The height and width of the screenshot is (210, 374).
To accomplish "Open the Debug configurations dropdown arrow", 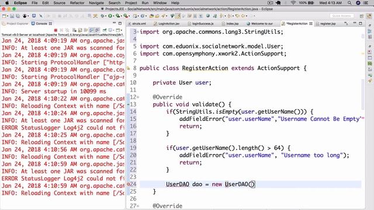I will point(106,16).
